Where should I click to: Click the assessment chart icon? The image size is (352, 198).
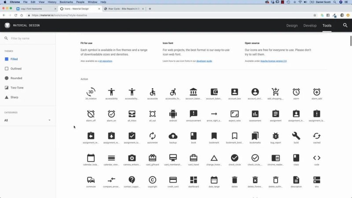255,114
